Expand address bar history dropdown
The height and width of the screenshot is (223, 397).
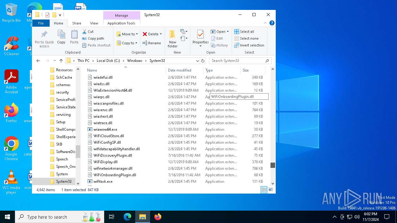pos(197,61)
